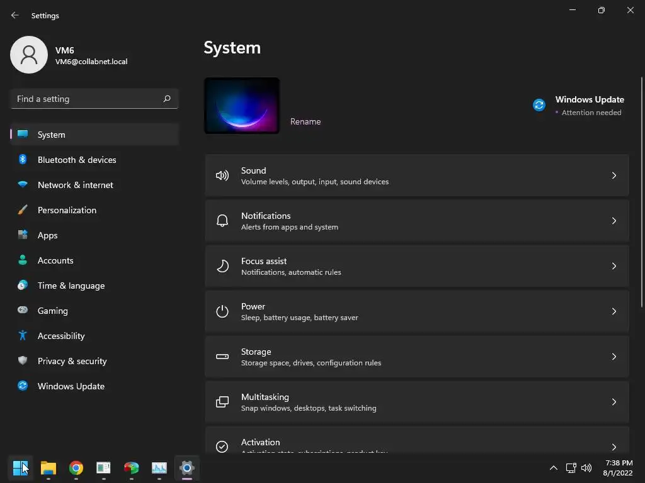The image size is (645, 483).
Task: Open Google Chrome from the taskbar
Action: 76,468
